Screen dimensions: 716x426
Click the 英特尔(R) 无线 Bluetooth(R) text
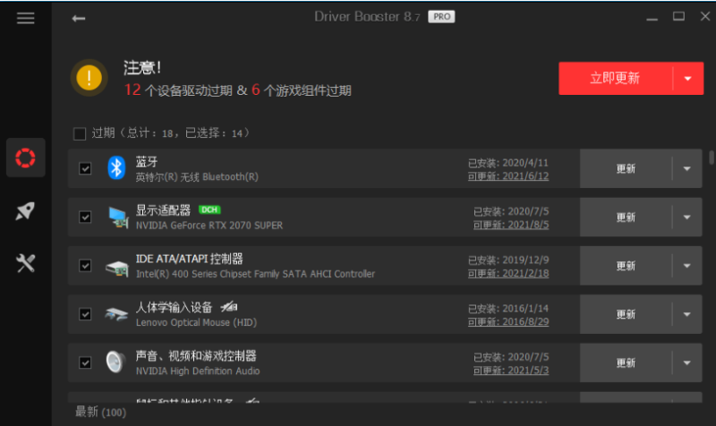coord(197,176)
